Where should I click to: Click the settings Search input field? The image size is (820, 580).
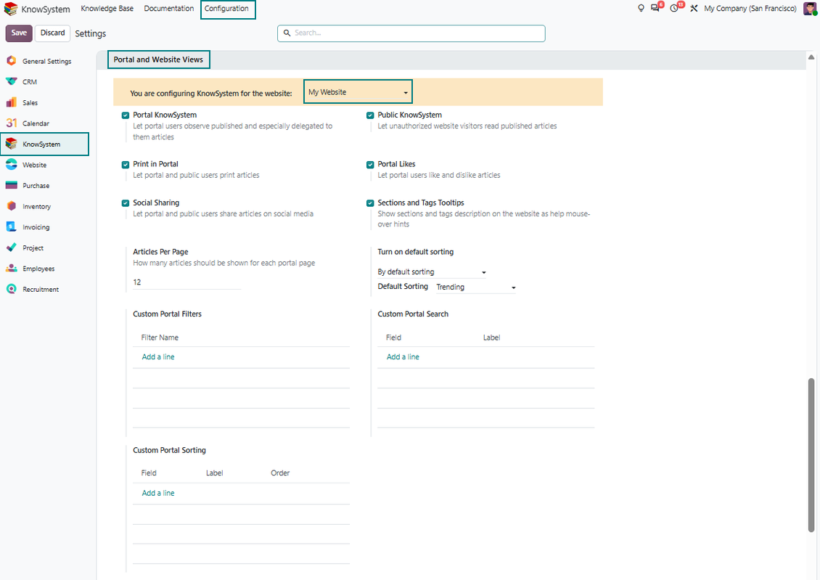coord(411,33)
